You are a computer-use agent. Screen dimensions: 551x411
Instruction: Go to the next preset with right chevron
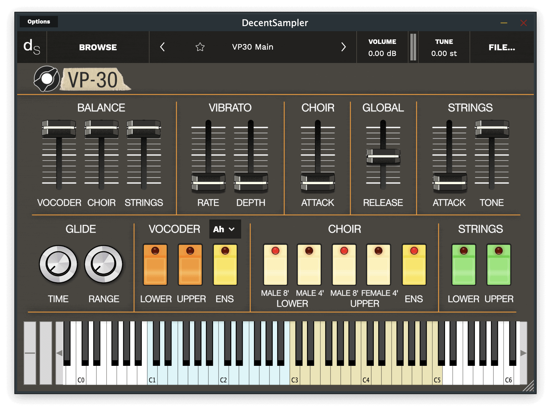coord(344,47)
